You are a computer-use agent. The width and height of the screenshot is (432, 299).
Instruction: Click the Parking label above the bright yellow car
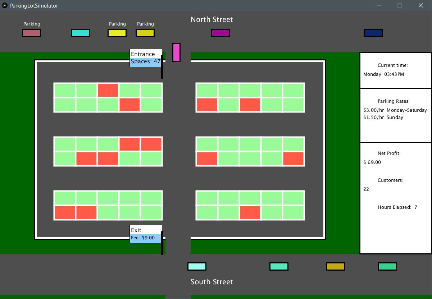pyautogui.click(x=117, y=24)
